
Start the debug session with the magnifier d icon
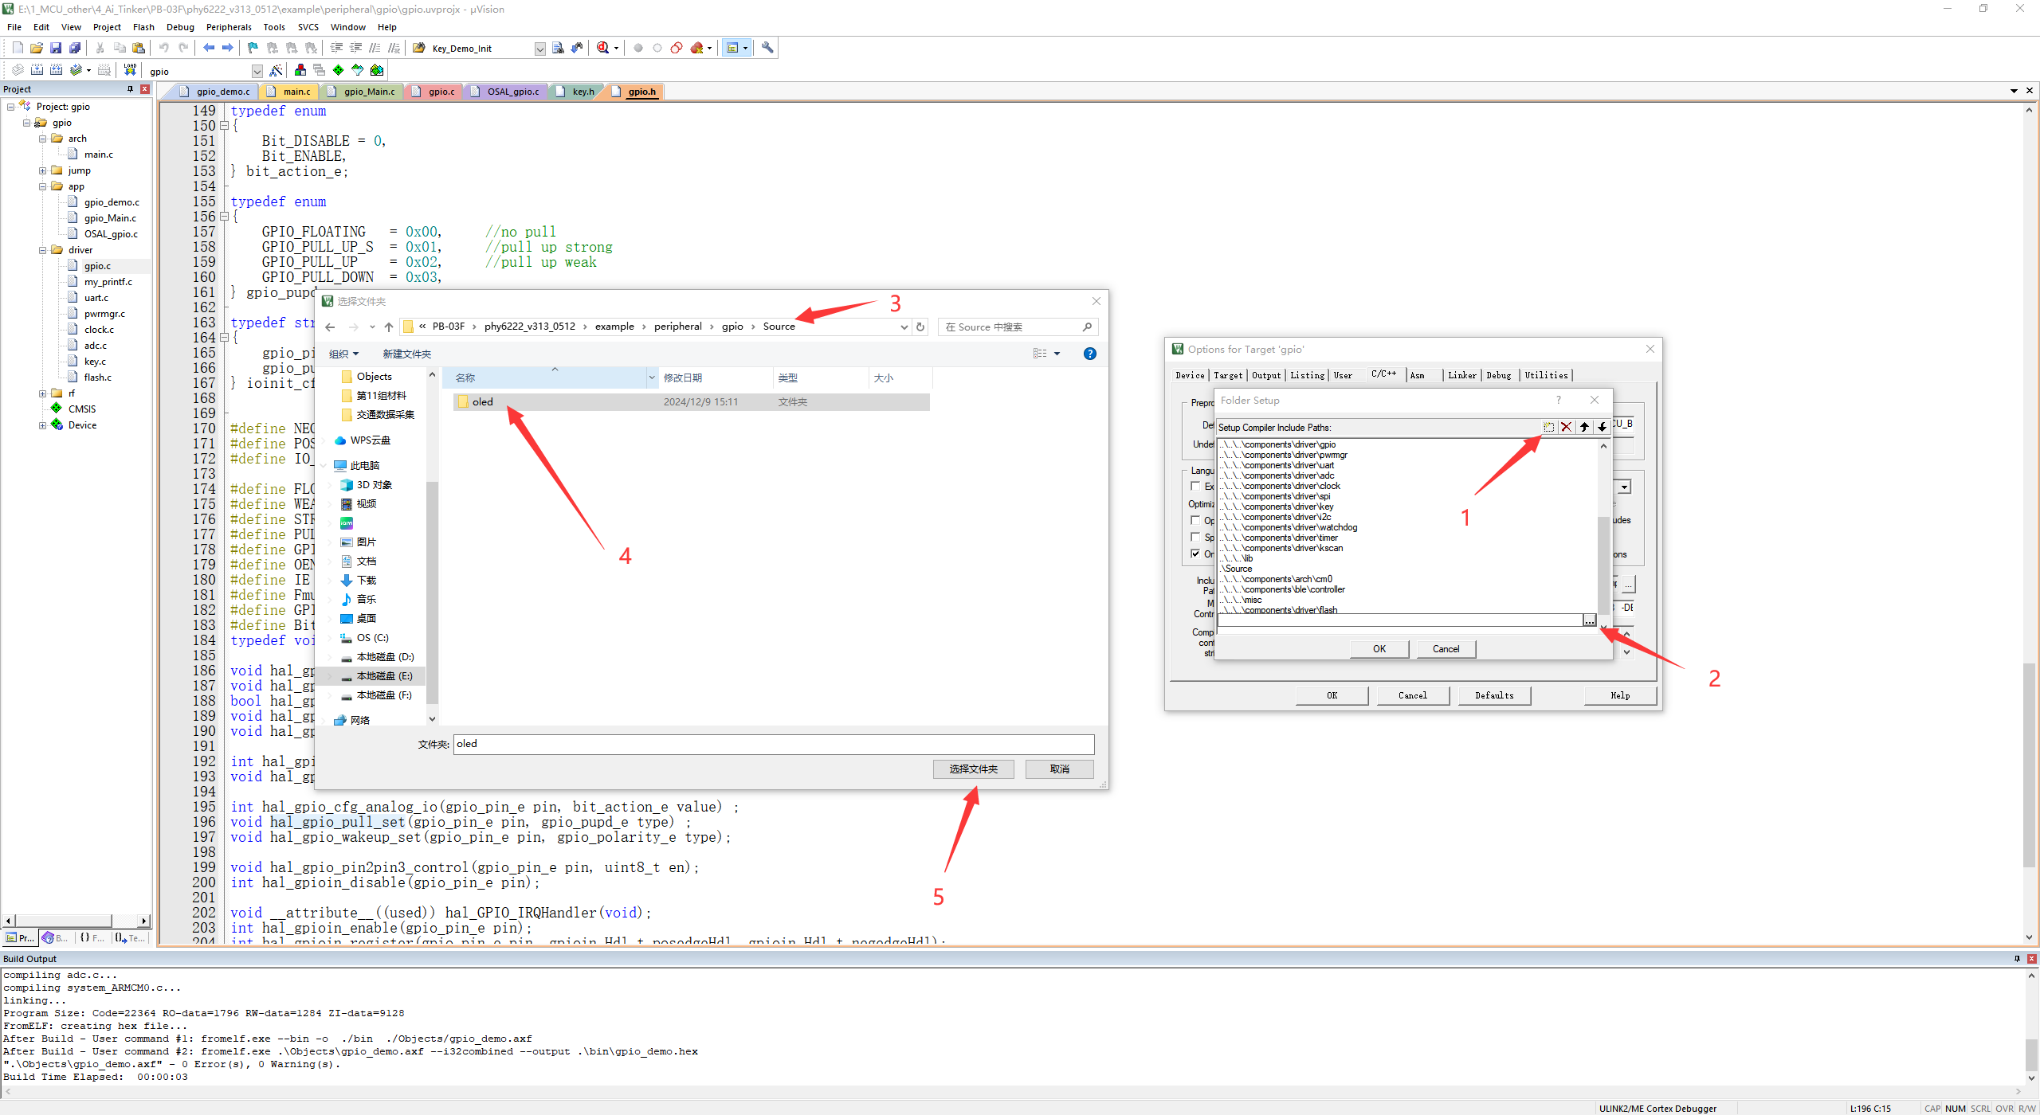point(603,48)
